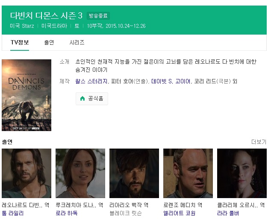Click the 출연 section heading
The height and width of the screenshot is (222, 271).
pos(7,142)
